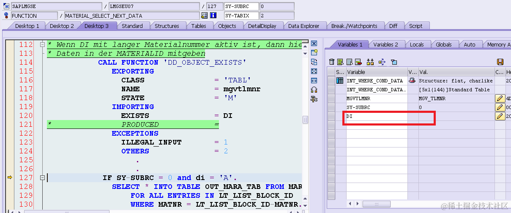Viewport: 511px width, 213px height.
Task: Open the Break./Watchpoints tab
Action: pyautogui.click(x=354, y=26)
